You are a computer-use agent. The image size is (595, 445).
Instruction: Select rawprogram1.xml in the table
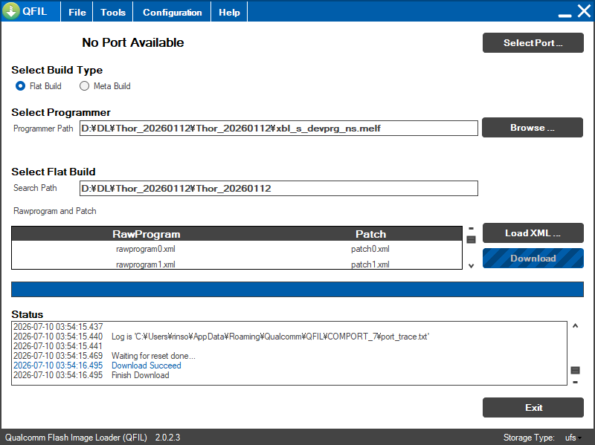(146, 264)
